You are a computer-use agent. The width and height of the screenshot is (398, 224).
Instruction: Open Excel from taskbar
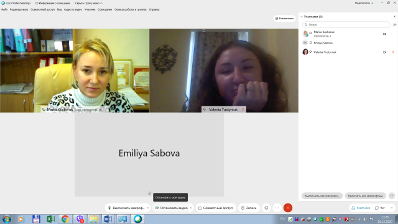click(x=50, y=219)
